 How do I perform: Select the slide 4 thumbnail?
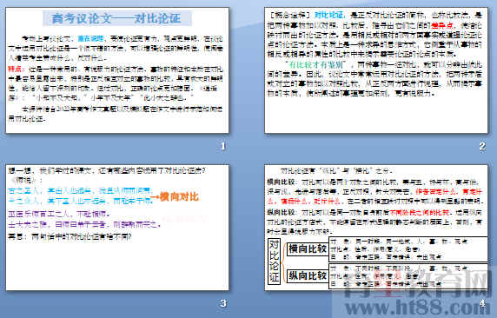376,228
